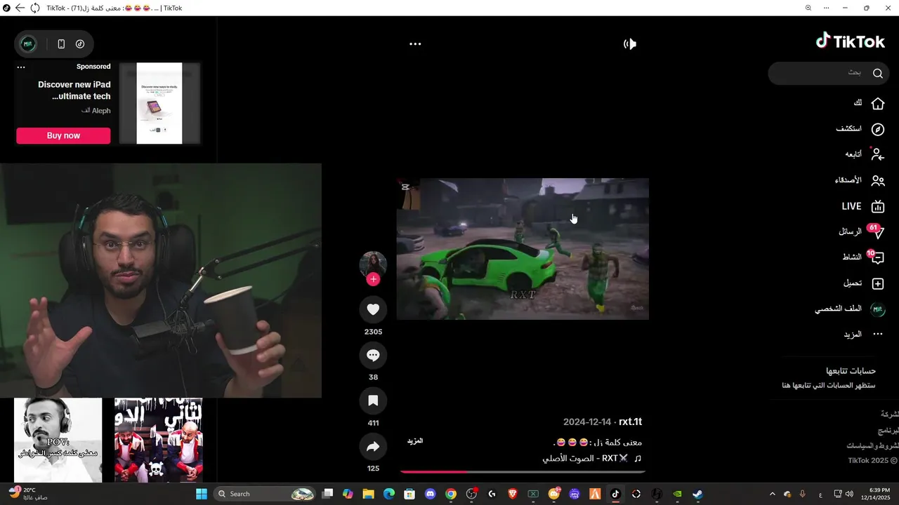Open rxt.1t username link
The width and height of the screenshot is (899, 505).
pyautogui.click(x=630, y=422)
